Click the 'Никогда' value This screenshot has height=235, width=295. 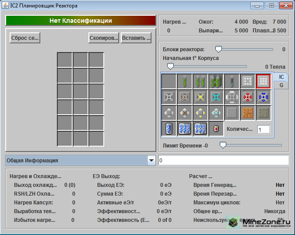275,211
